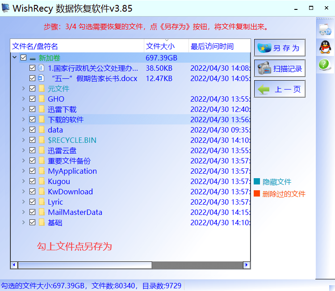This screenshot has width=335, height=291.
Task: Click the WishRecy app icon in title bar
Action: coord(6,9)
